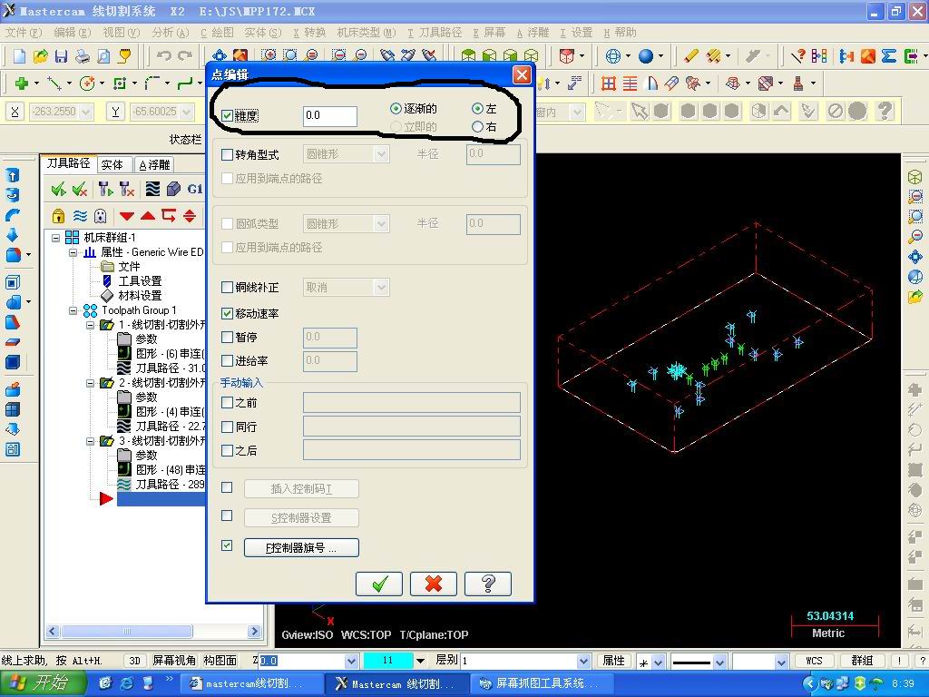
Task: Collapse operation 3 线切割 node
Action: (90, 441)
